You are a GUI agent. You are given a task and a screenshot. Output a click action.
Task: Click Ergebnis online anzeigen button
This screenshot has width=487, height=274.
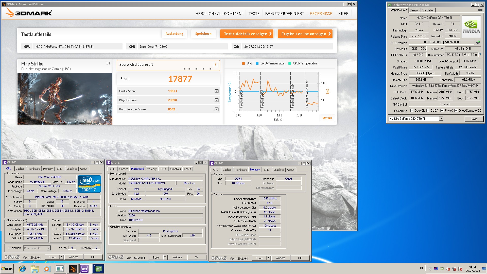[305, 34]
